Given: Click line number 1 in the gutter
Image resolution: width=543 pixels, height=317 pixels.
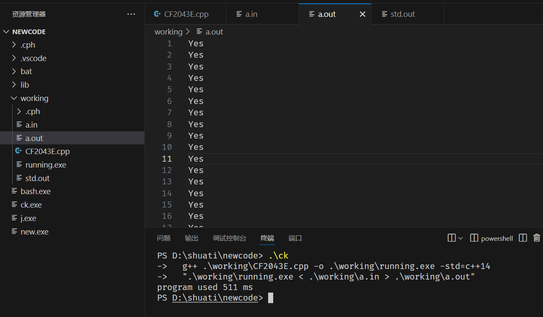Looking at the screenshot, I should pyautogui.click(x=169, y=43).
